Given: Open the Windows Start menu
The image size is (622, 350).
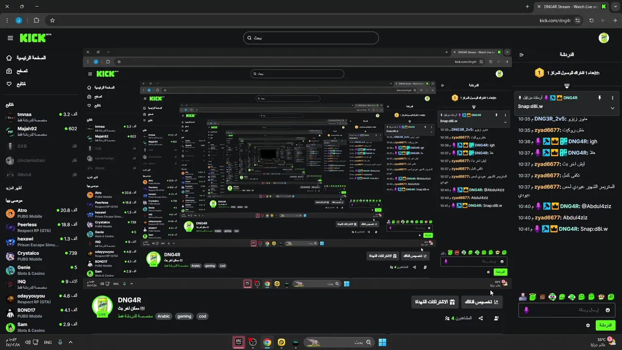Looking at the screenshot, I should (382, 342).
